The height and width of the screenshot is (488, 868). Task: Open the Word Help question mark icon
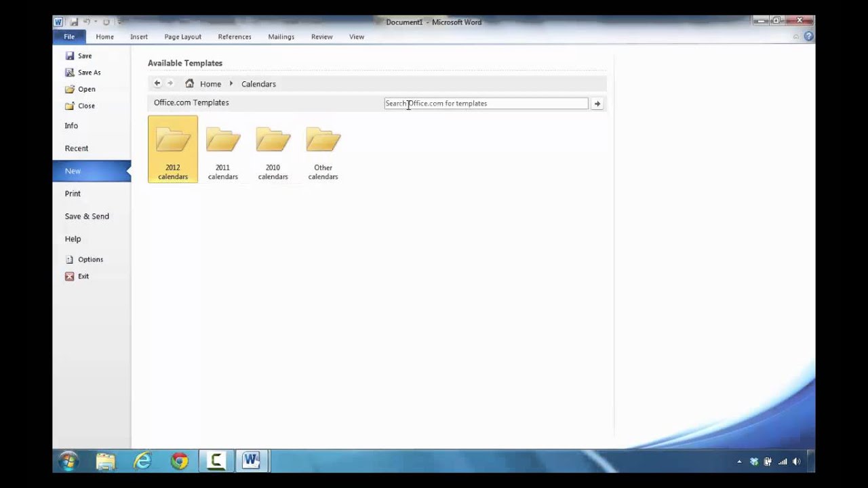tap(809, 37)
